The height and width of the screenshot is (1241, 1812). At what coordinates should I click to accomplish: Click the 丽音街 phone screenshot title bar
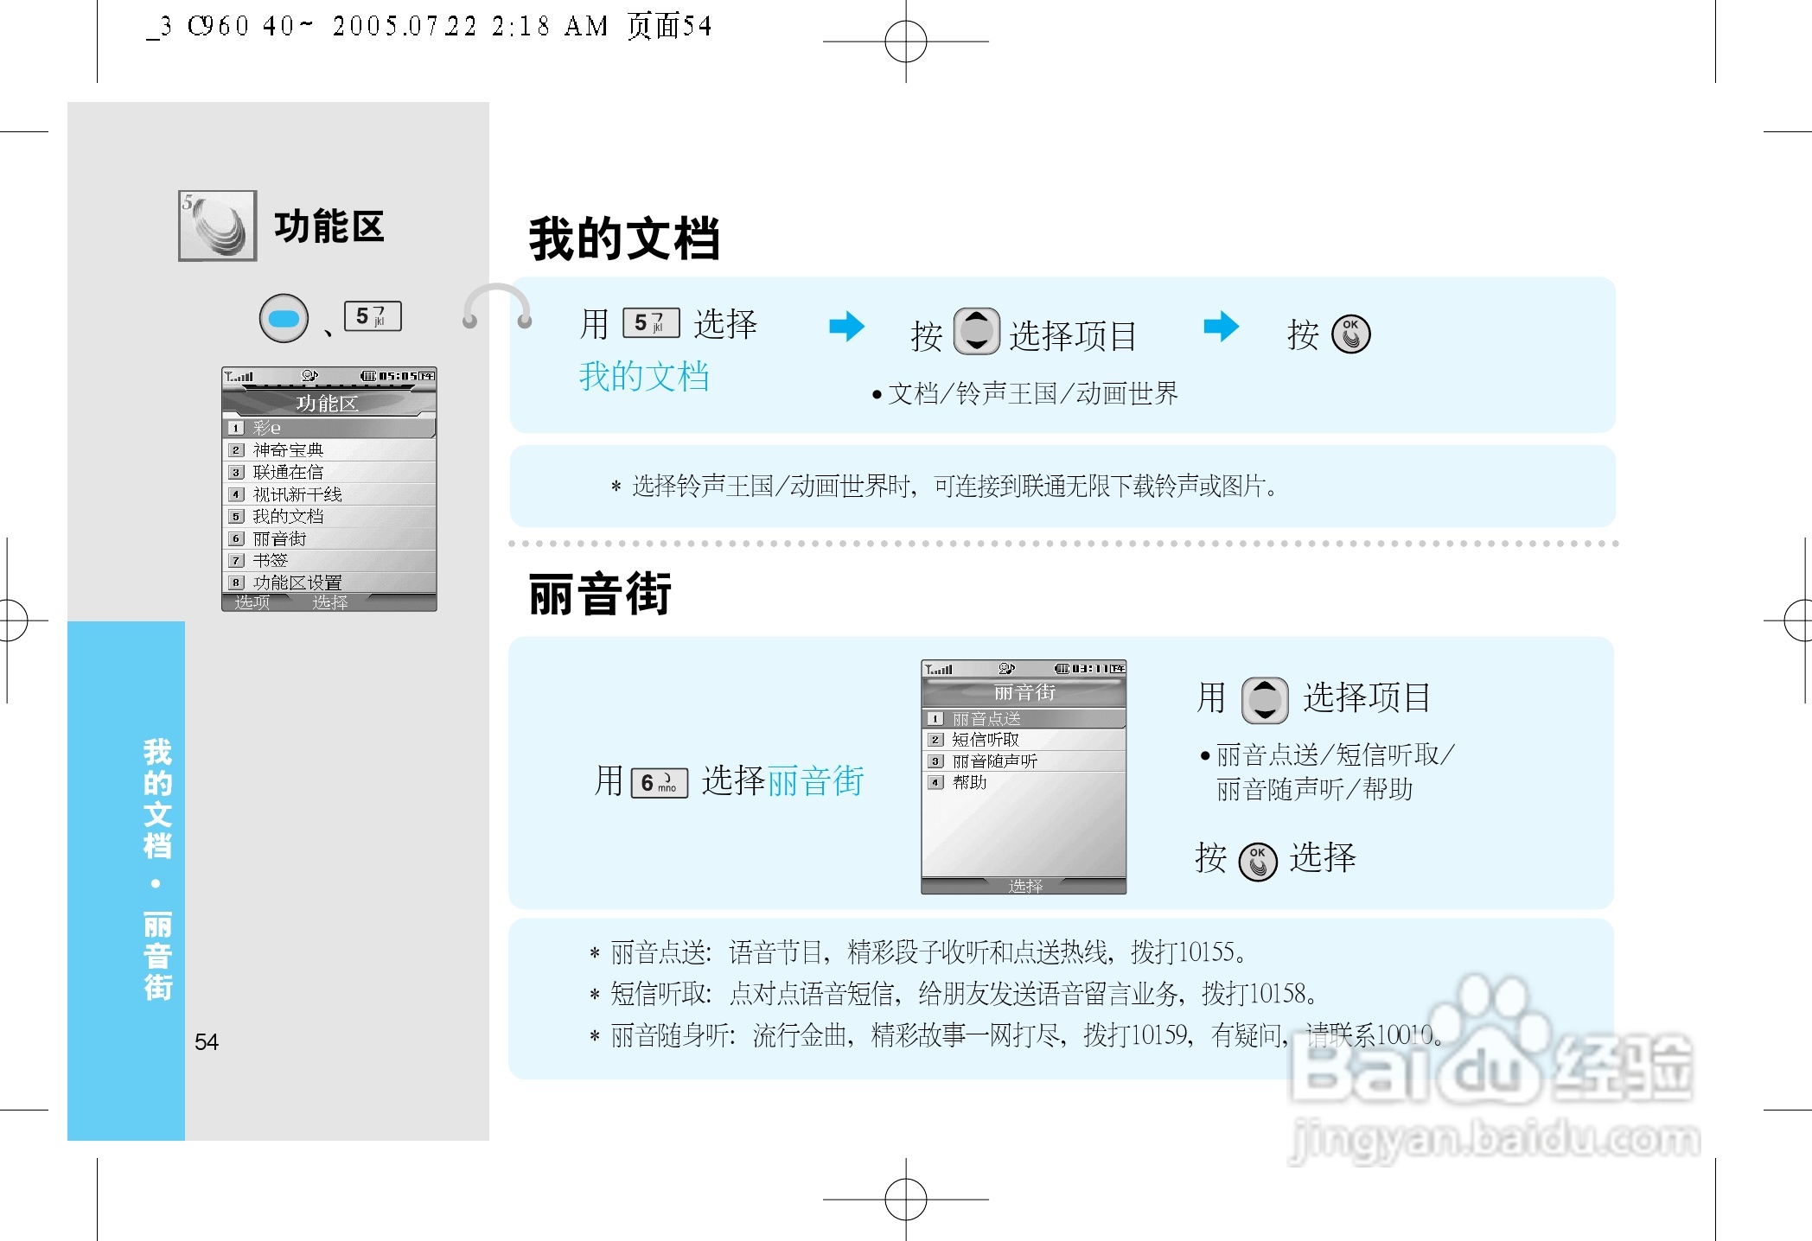click(x=1024, y=692)
